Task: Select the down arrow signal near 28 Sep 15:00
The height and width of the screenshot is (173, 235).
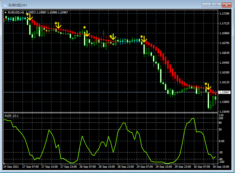Action: click(x=113, y=37)
